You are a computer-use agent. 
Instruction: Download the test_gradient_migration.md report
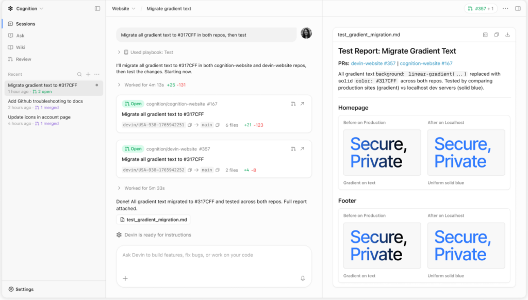coord(508,35)
